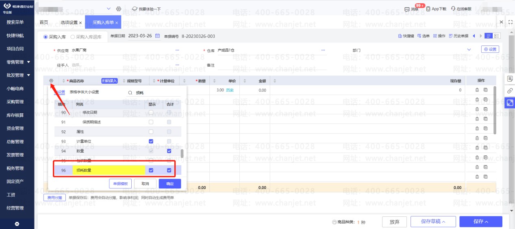Click the 选单 toolbar item
This screenshot has height=229, width=515.
(x=423, y=36)
